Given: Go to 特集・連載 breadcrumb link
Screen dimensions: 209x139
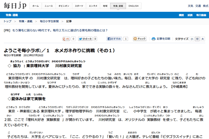Looking at the screenshot, I should 26,21.
